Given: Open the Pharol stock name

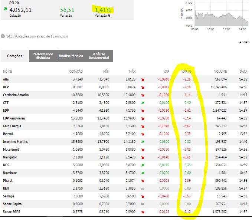Looking at the screenshot, I should click(7, 180).
